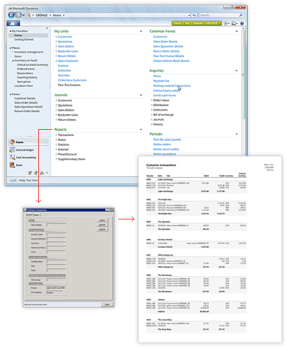This screenshot has height=348, width=286.
Task: Click Delete return orders link
Action: coord(166,149)
